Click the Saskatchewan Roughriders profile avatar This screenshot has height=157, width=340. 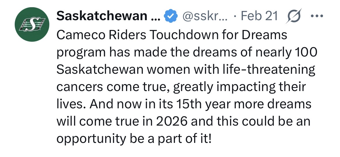point(30,24)
